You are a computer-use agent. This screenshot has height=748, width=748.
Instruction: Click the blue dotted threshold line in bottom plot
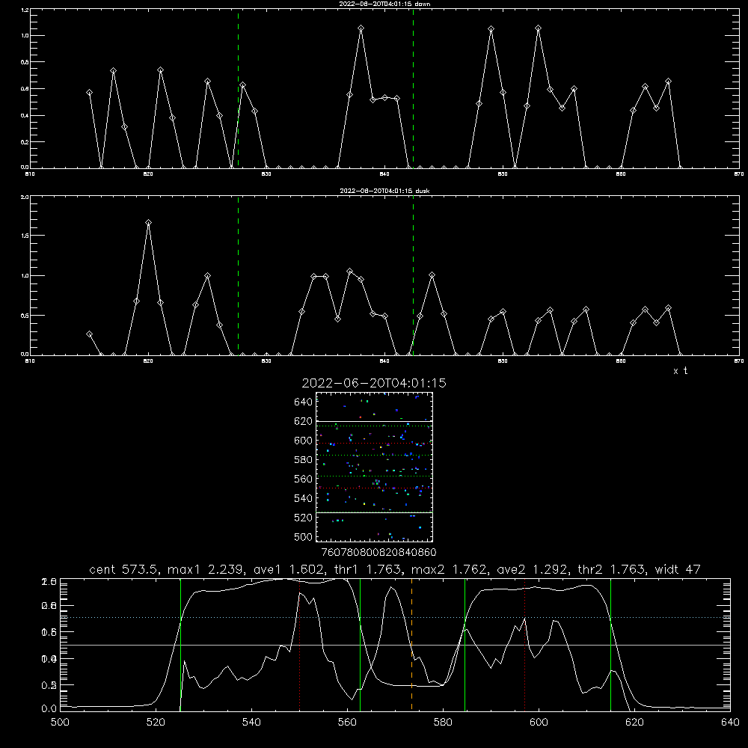[395, 617]
